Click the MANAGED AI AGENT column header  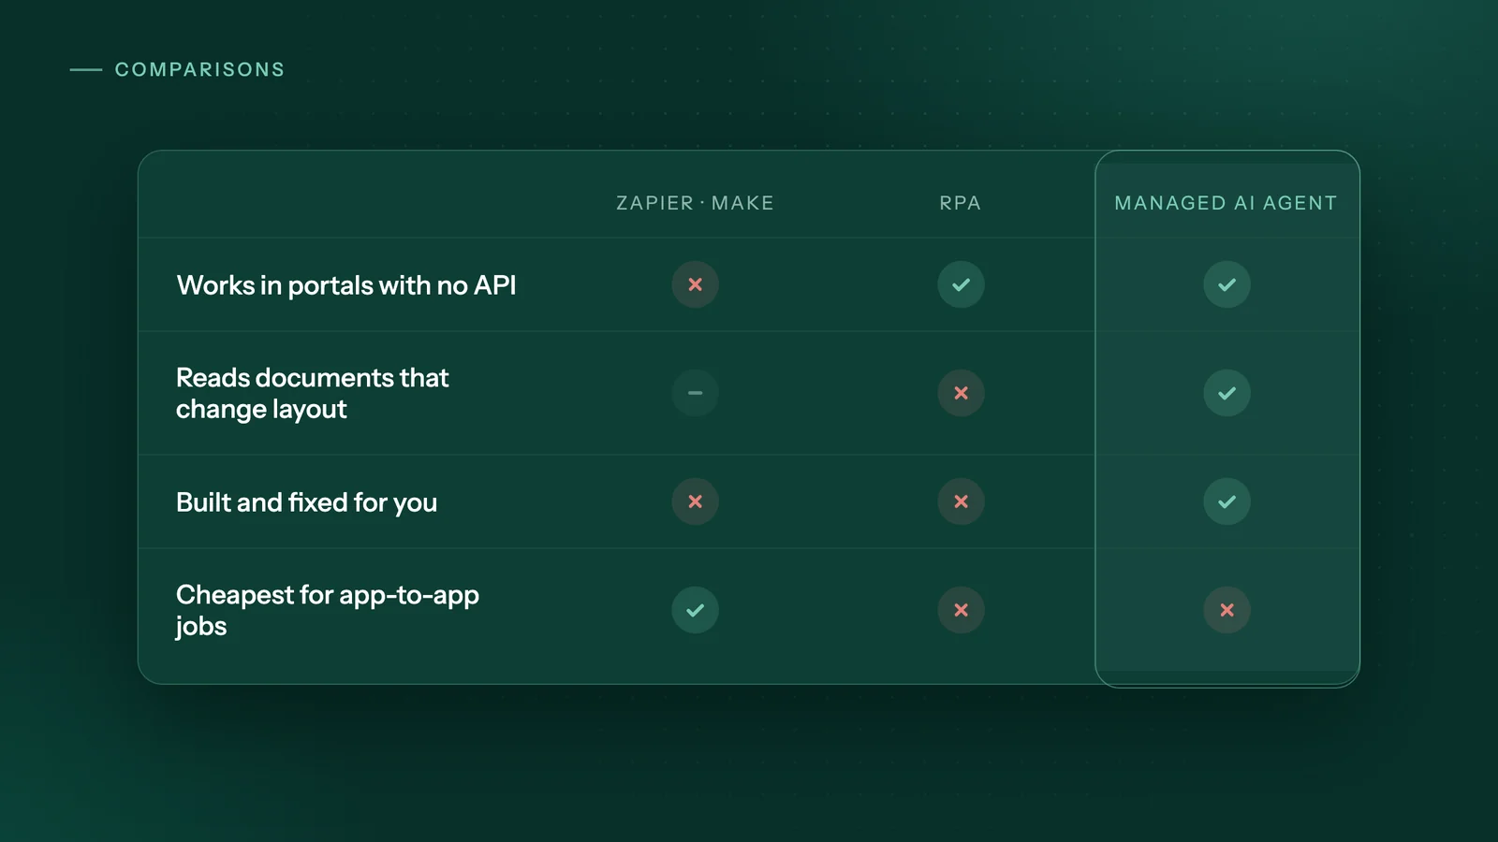tap(1226, 203)
